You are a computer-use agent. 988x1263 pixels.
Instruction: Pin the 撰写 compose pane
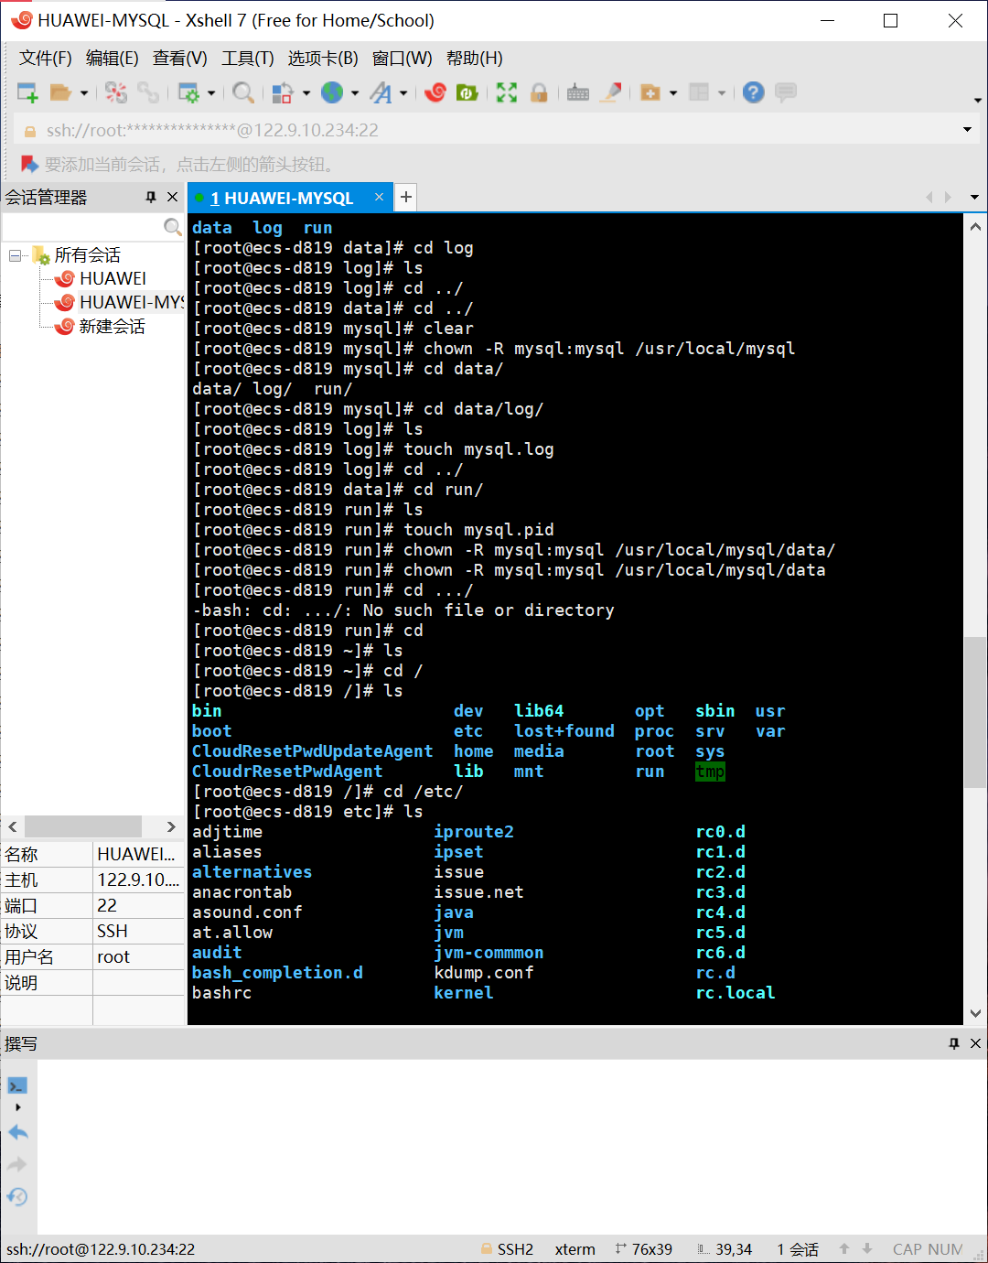pyautogui.click(x=954, y=1043)
